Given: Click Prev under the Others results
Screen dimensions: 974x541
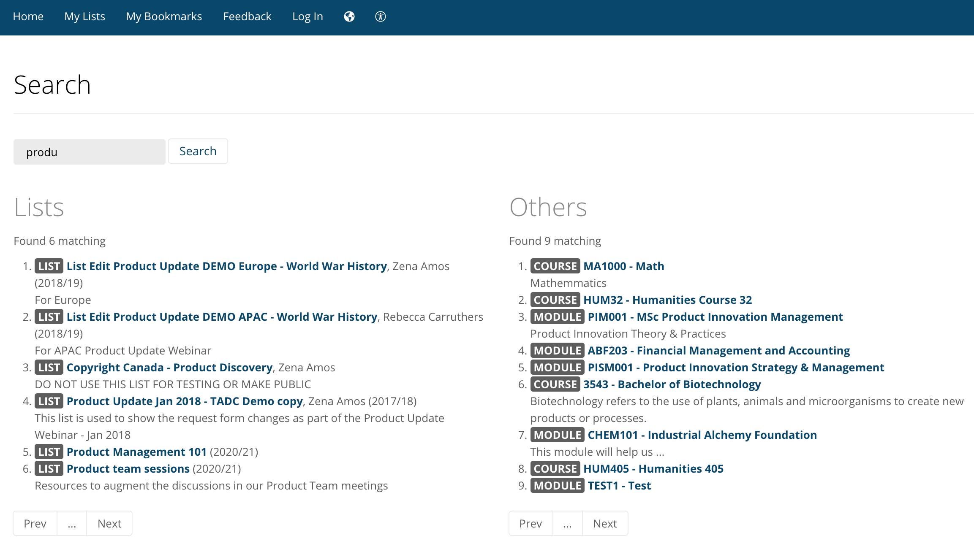Looking at the screenshot, I should tap(531, 524).
